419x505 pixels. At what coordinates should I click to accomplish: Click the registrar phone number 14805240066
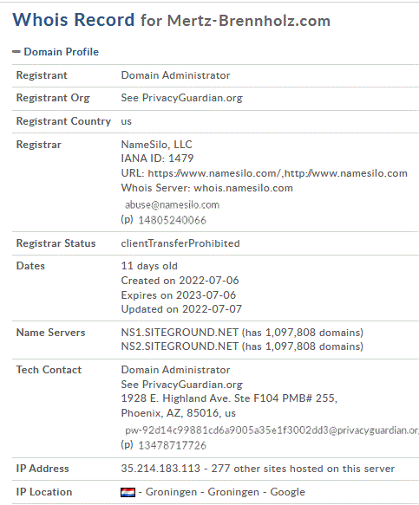click(172, 220)
